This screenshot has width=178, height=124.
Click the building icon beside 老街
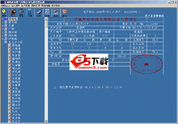coord(6,25)
